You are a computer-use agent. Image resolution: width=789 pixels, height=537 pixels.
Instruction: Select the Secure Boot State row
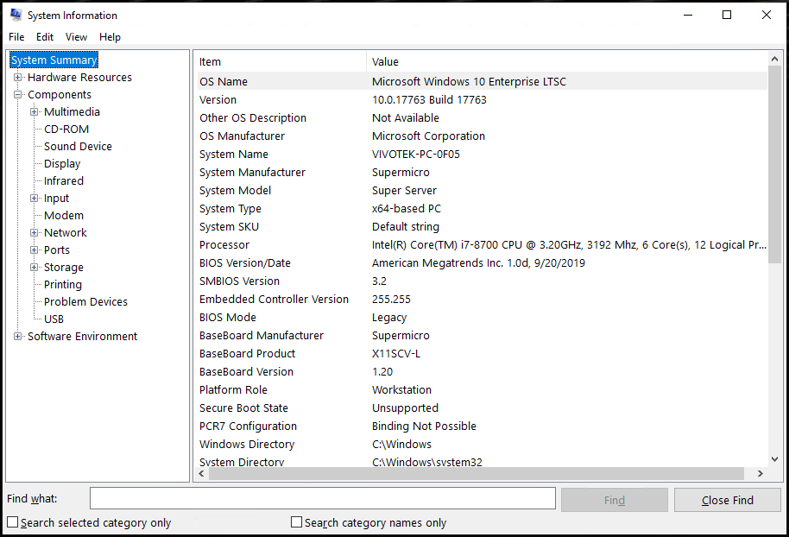tap(482, 407)
